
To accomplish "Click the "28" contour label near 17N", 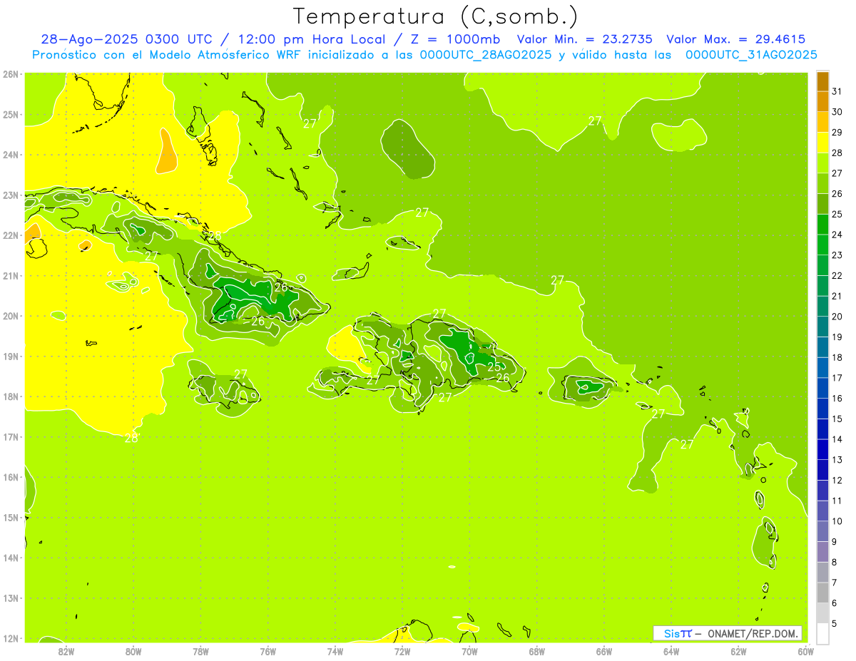I will click(131, 438).
